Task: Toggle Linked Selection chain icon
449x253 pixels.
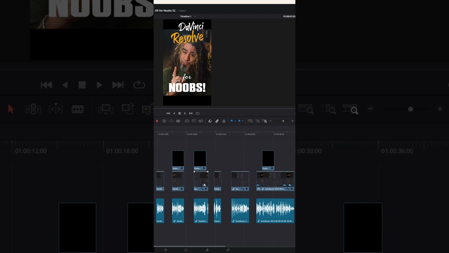Action: click(217, 121)
